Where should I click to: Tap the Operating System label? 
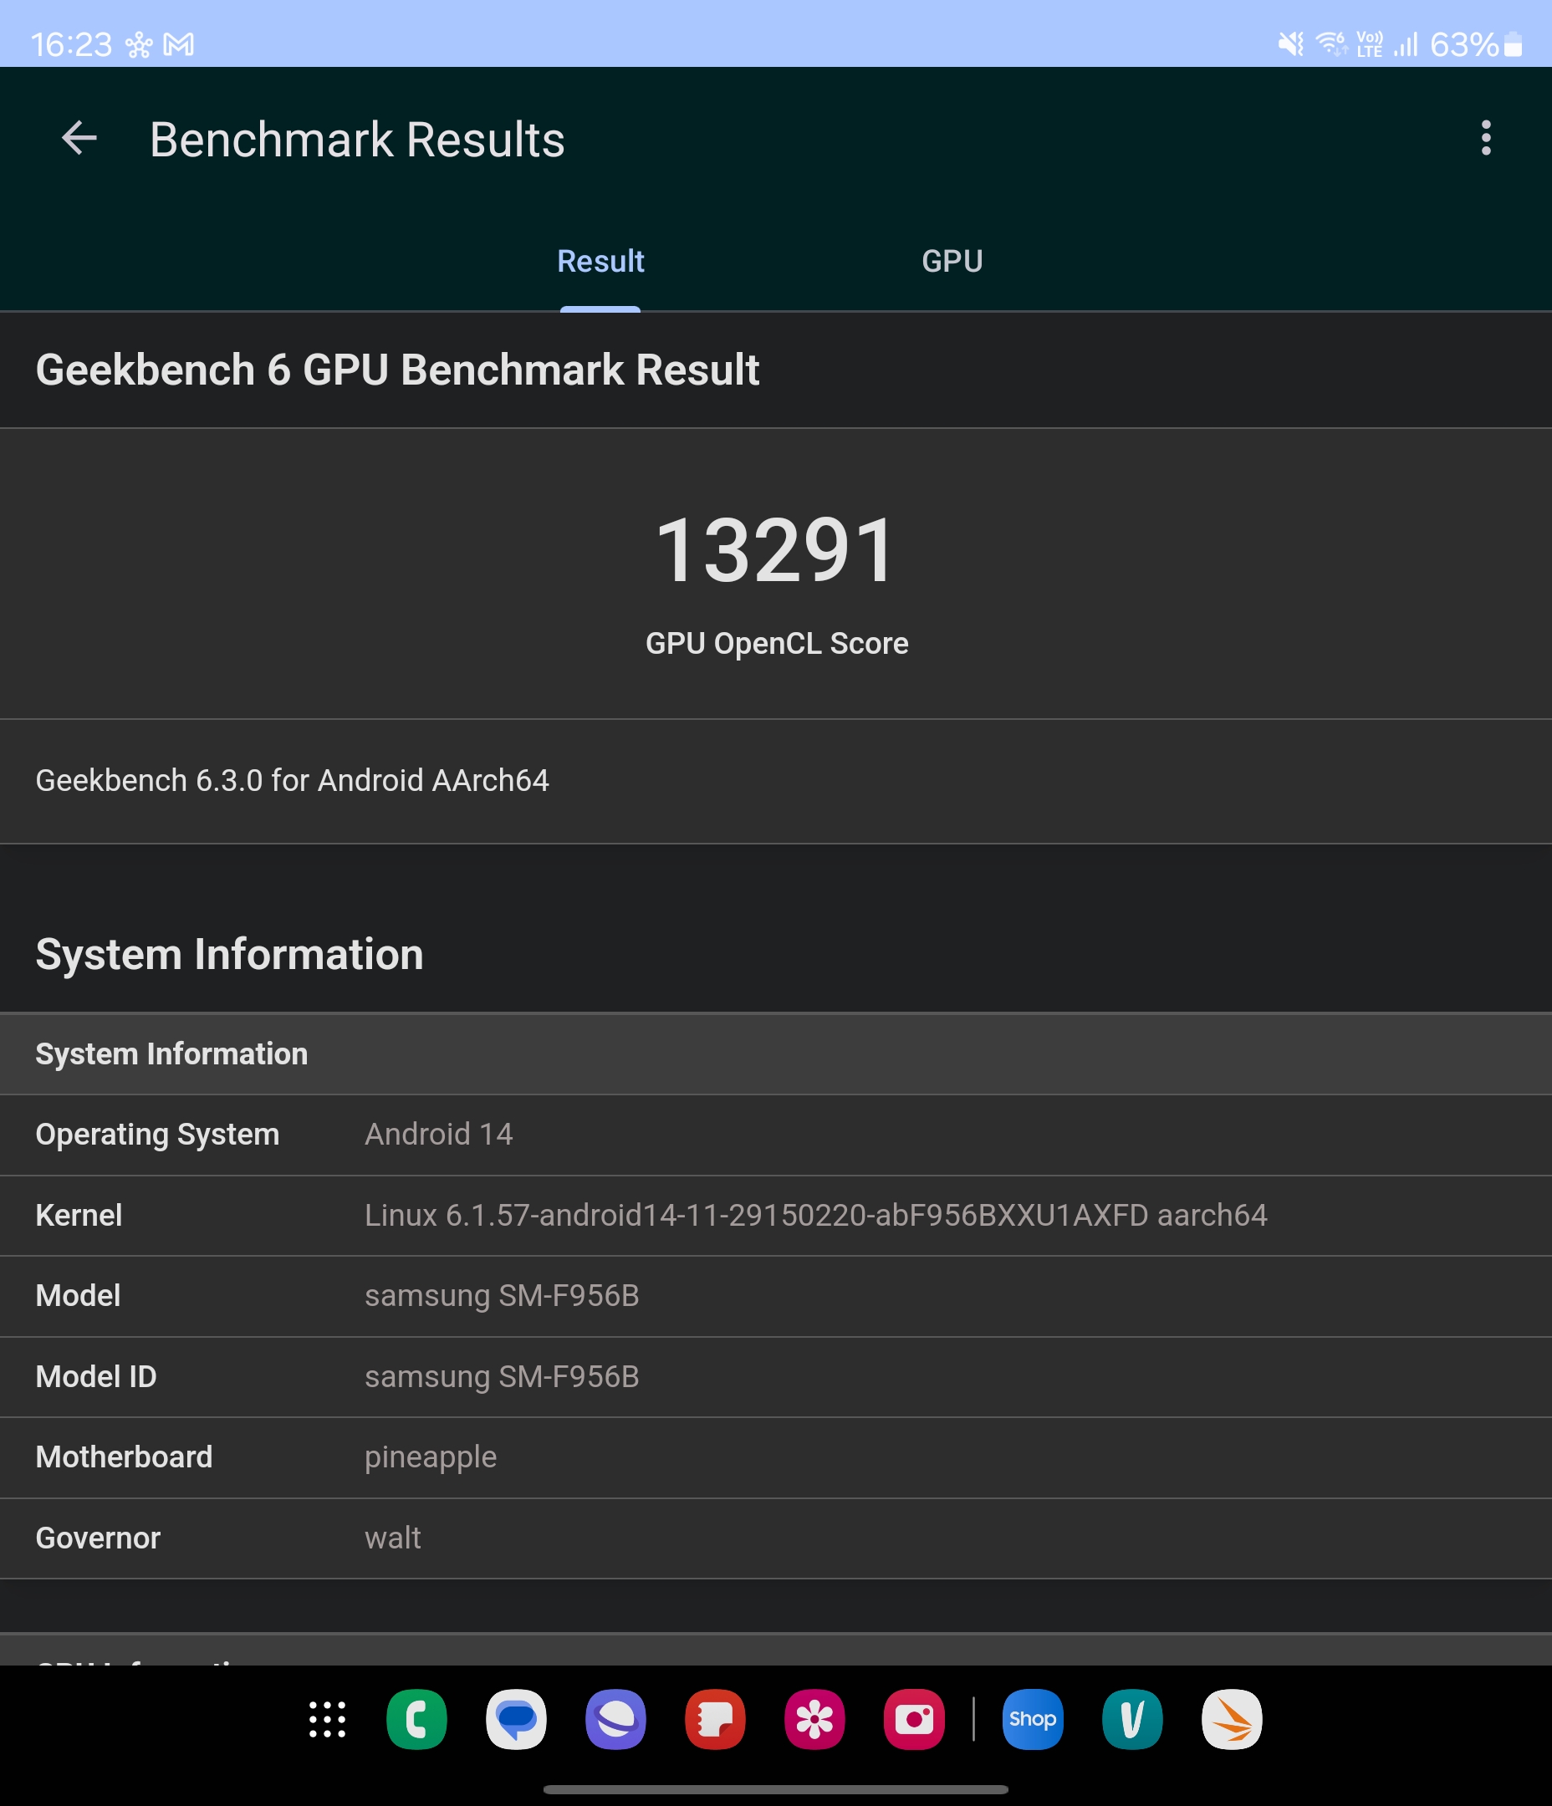tap(158, 1134)
